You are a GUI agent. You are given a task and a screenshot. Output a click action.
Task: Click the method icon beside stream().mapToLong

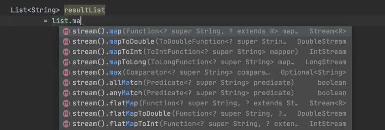click(66, 62)
